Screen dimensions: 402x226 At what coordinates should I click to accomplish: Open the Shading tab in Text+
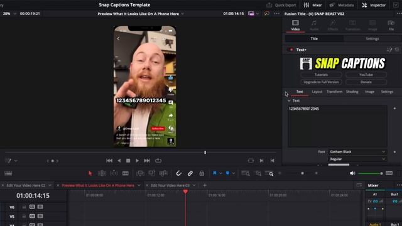(352, 92)
